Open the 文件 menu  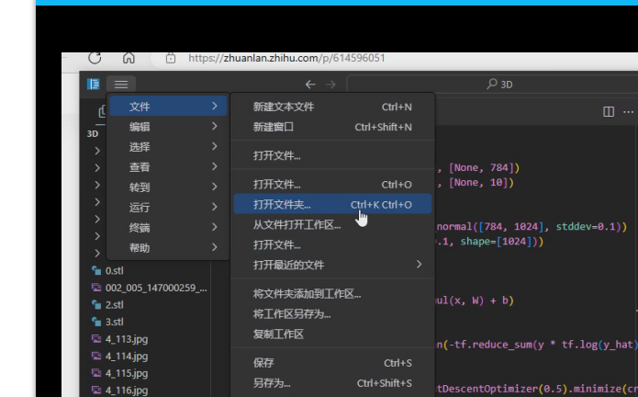tap(168, 107)
